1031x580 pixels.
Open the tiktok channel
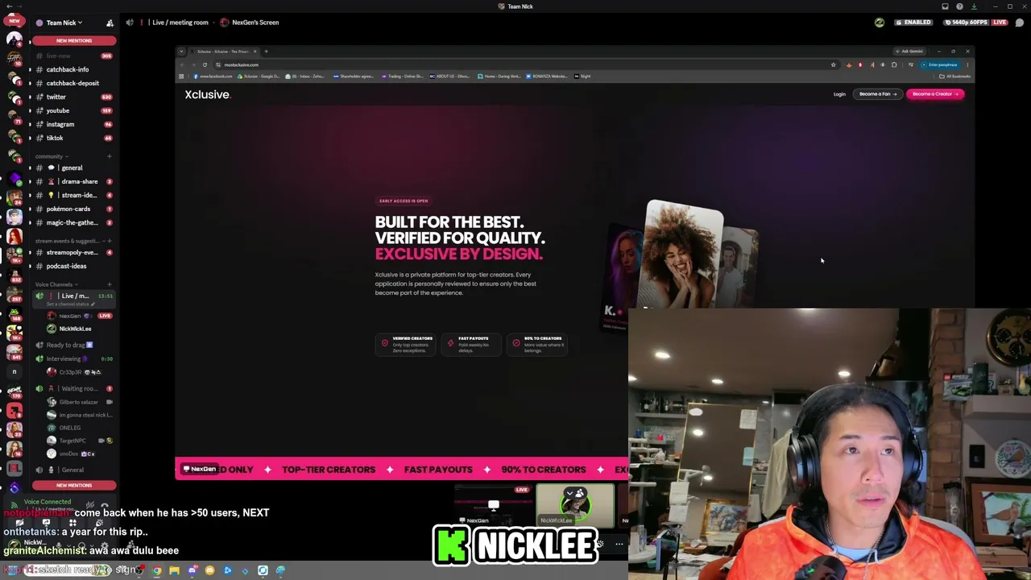(72, 138)
